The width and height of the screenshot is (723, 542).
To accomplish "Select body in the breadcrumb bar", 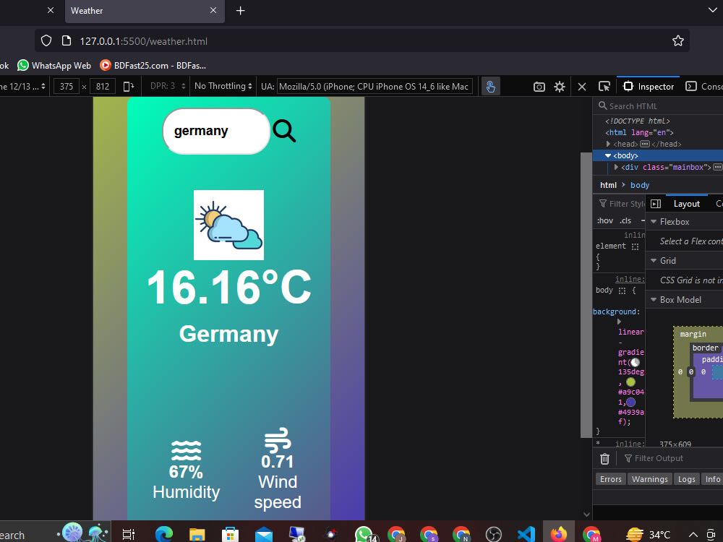I will 639,185.
